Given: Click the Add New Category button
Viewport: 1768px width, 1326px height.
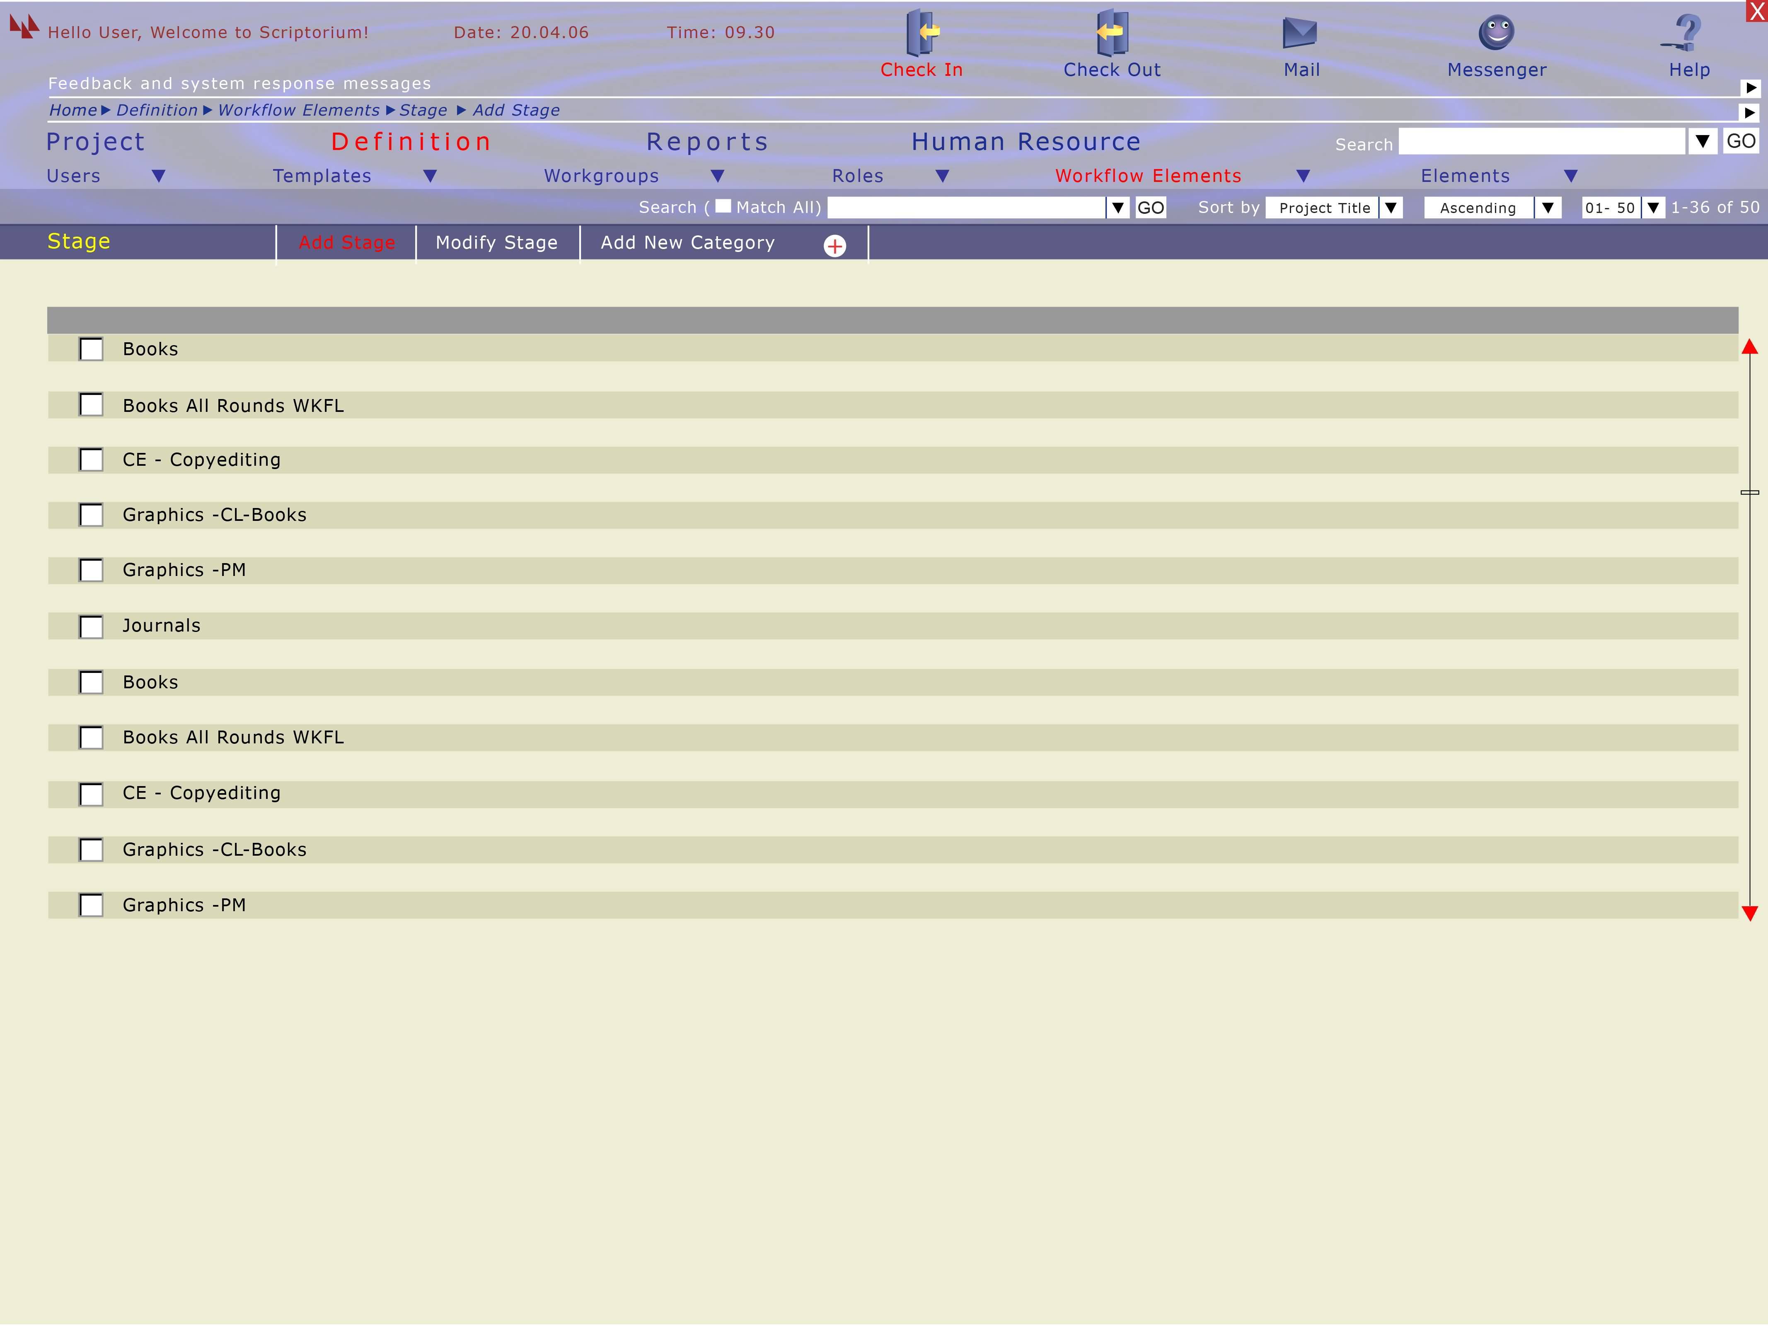Looking at the screenshot, I should [687, 243].
